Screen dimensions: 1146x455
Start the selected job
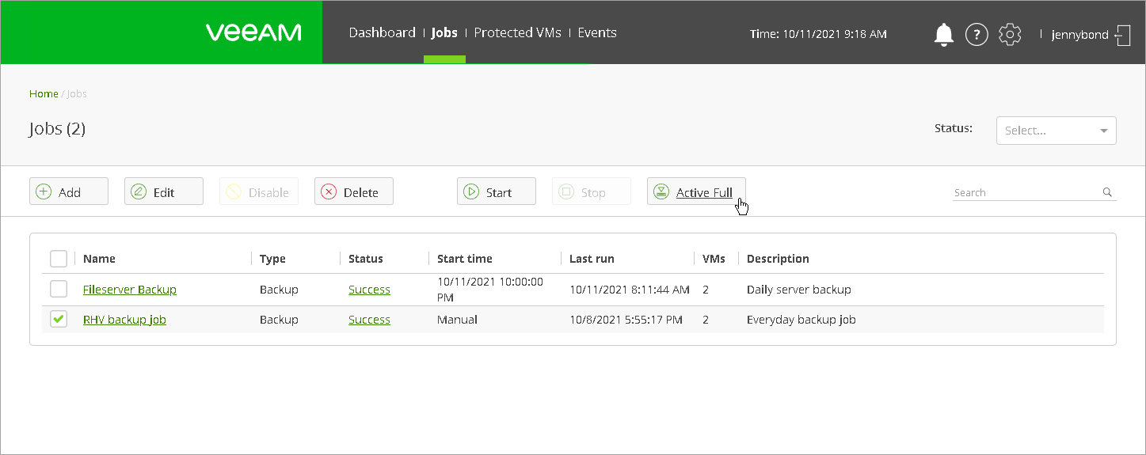tap(497, 191)
